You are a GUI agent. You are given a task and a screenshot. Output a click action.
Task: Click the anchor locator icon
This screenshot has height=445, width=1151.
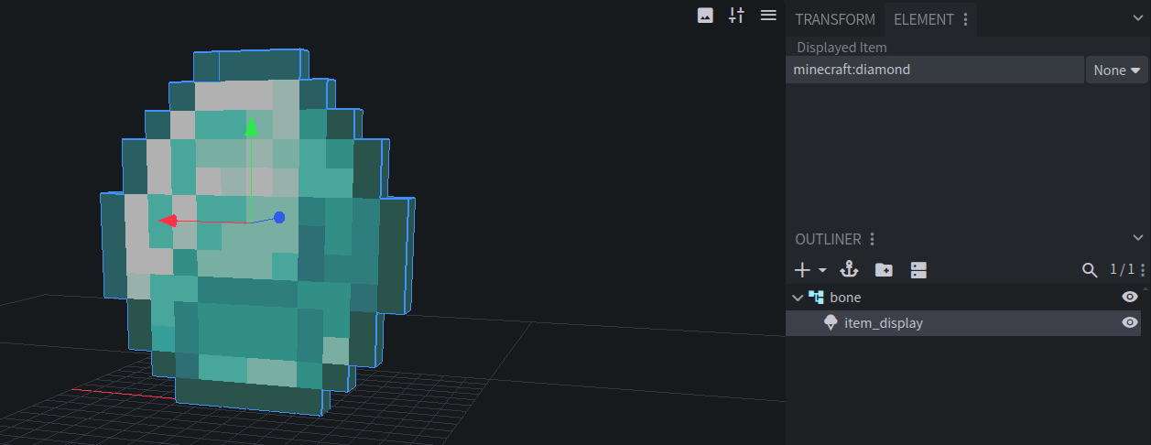pyautogui.click(x=850, y=269)
